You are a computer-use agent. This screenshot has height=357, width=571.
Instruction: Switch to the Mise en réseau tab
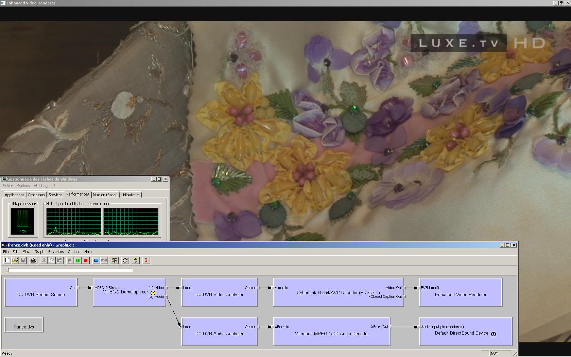click(x=105, y=195)
